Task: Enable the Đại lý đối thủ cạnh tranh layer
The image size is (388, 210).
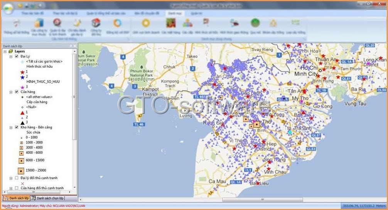Action: click(17, 178)
